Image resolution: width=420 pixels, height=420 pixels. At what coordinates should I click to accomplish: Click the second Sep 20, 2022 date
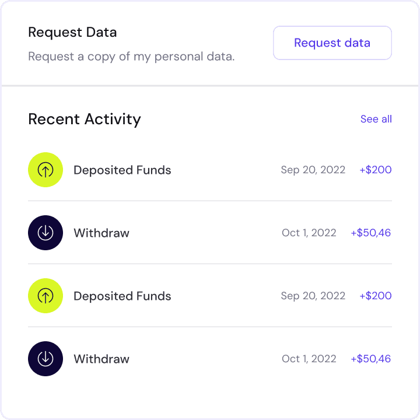pos(313,296)
